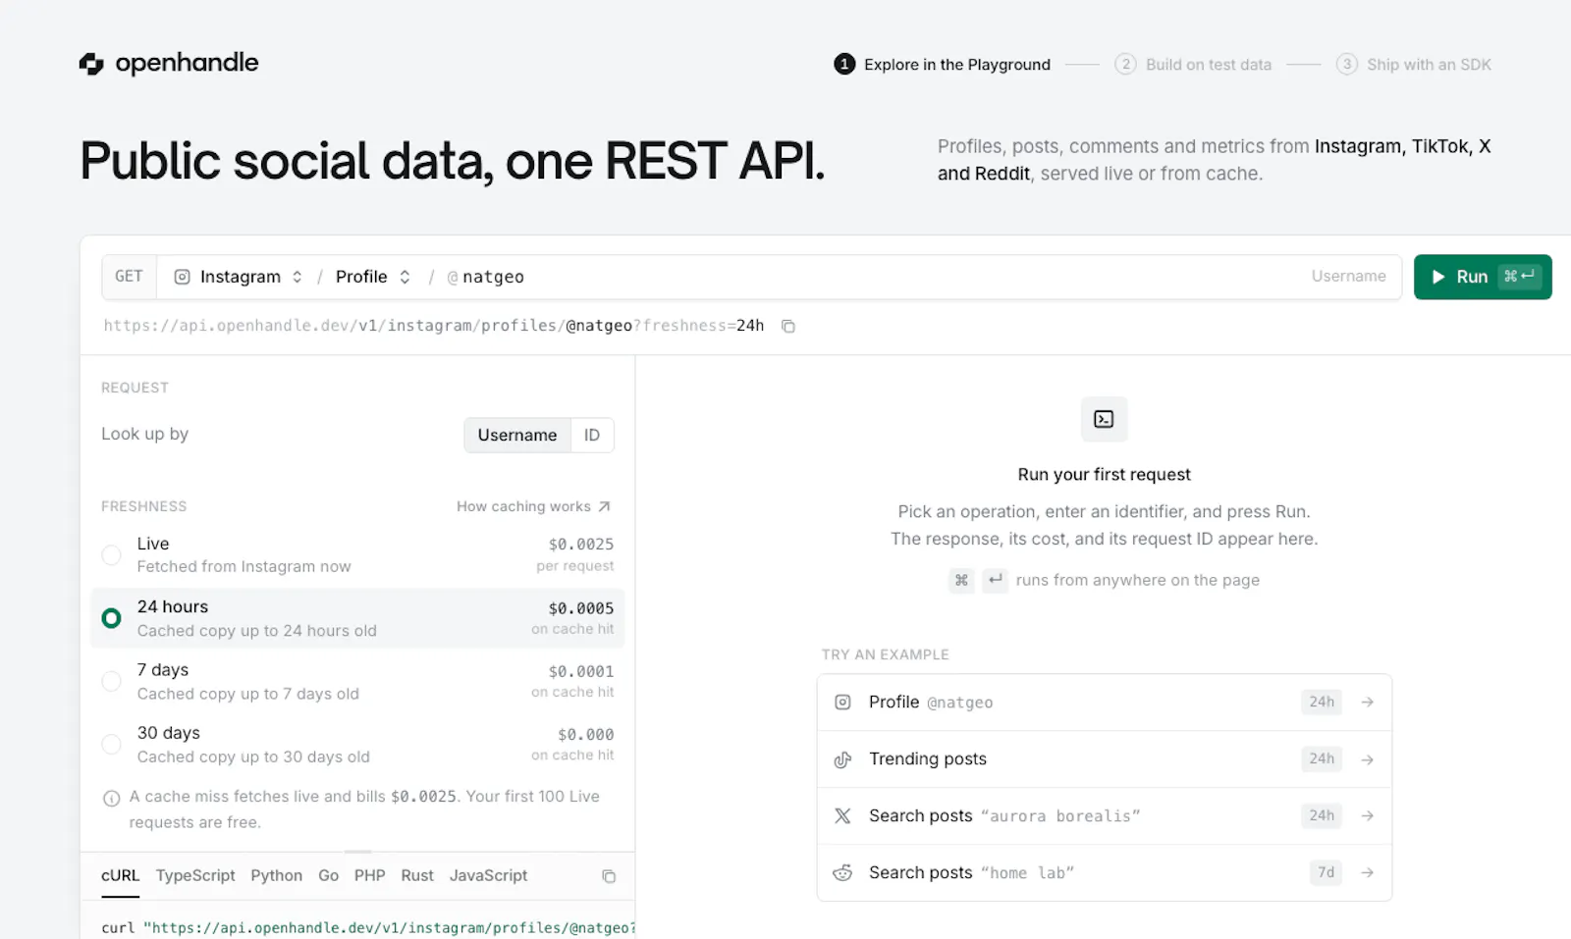Click arrow on aurora borealis example row
This screenshot has width=1571, height=939.
click(x=1367, y=815)
